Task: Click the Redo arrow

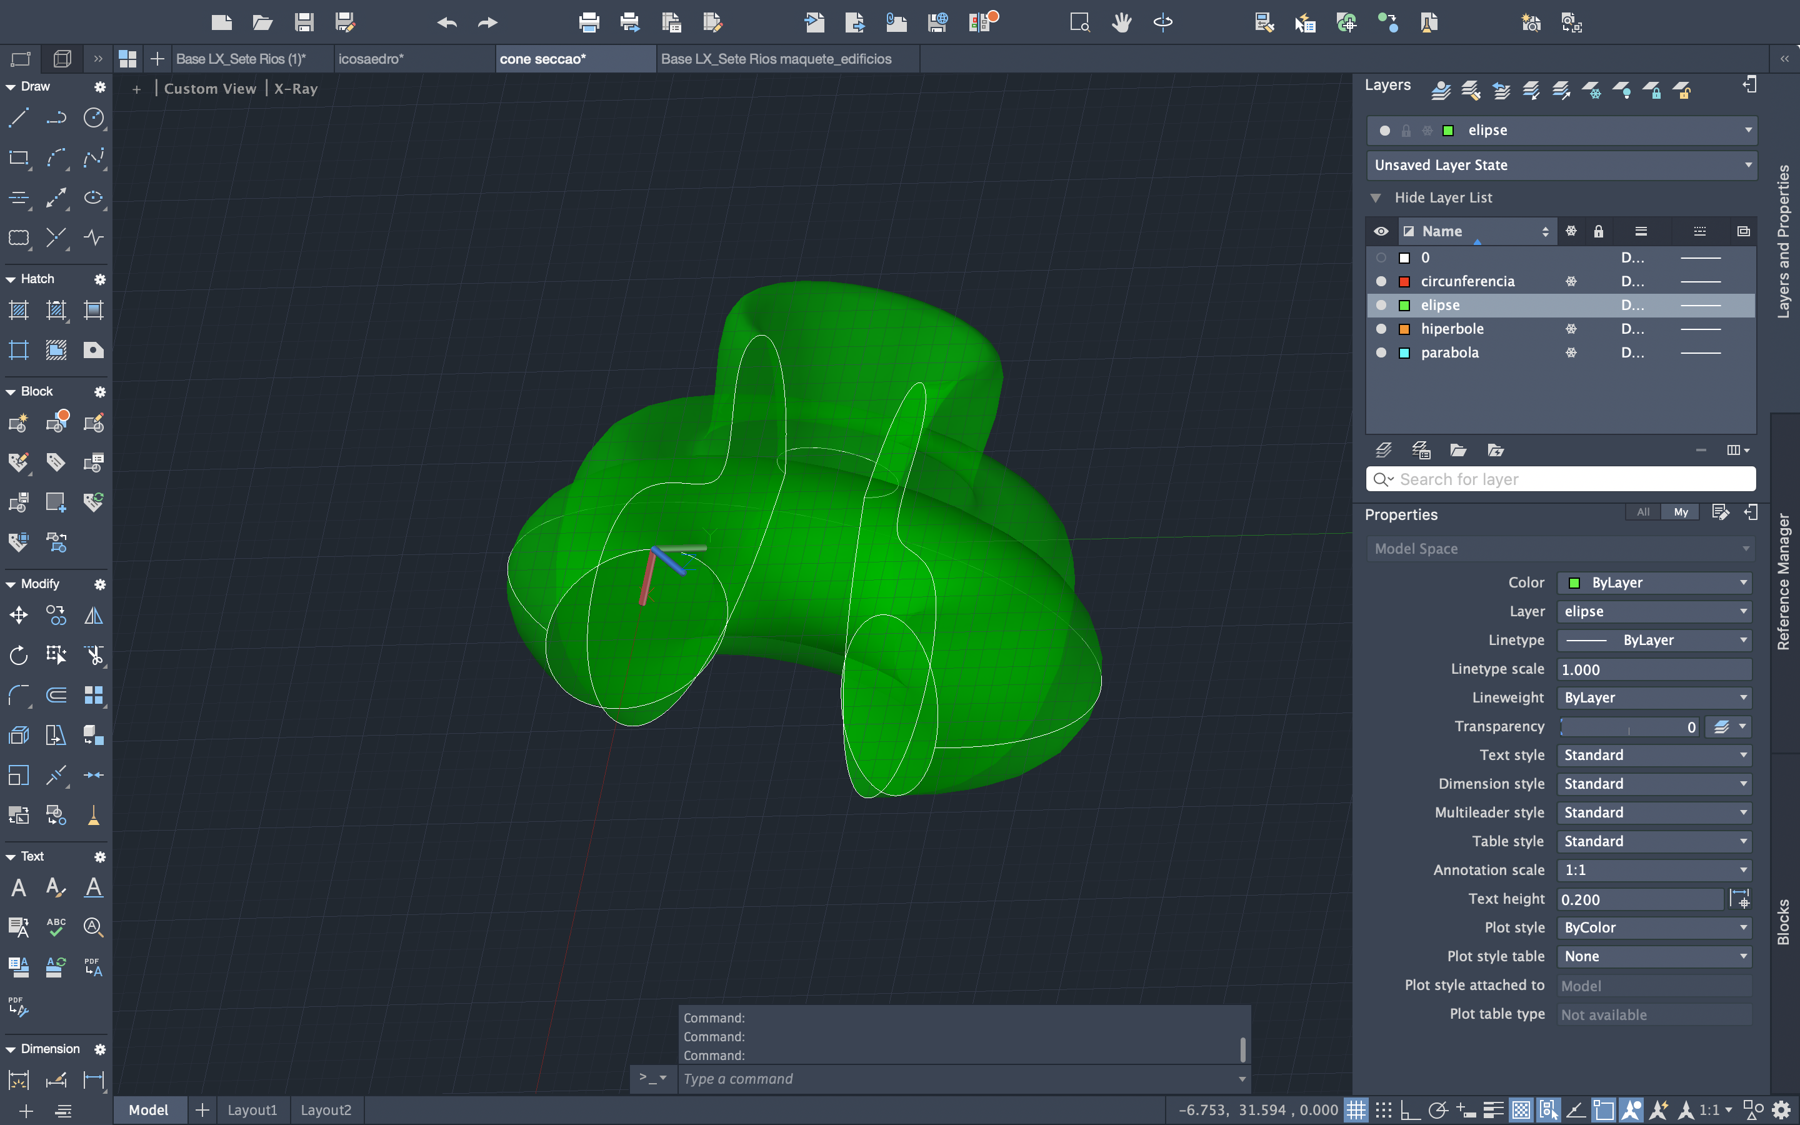Action: pos(488,22)
